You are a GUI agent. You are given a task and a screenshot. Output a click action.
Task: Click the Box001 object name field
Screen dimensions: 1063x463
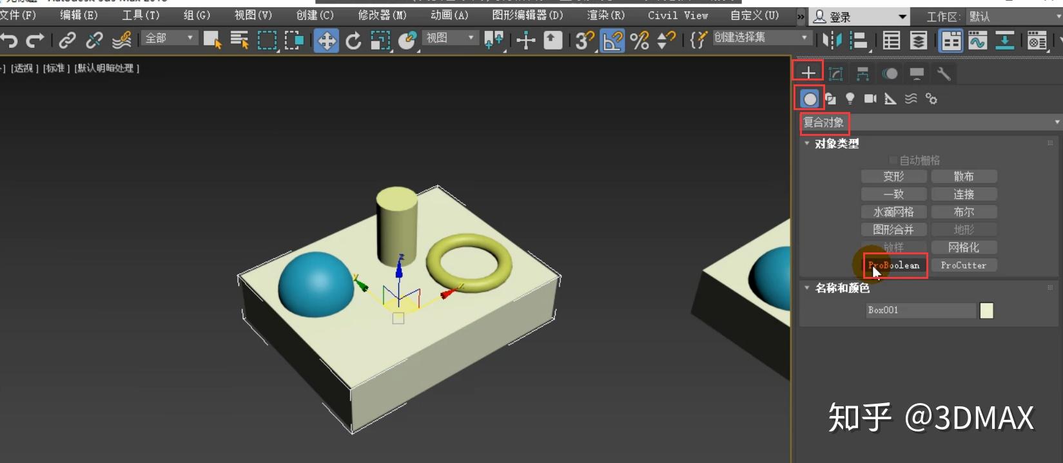tap(921, 310)
